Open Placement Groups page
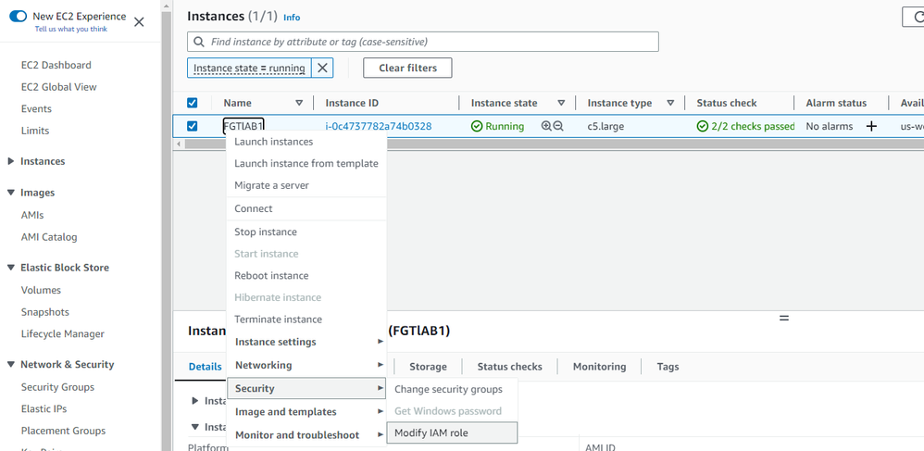924x451 pixels. pyautogui.click(x=64, y=431)
